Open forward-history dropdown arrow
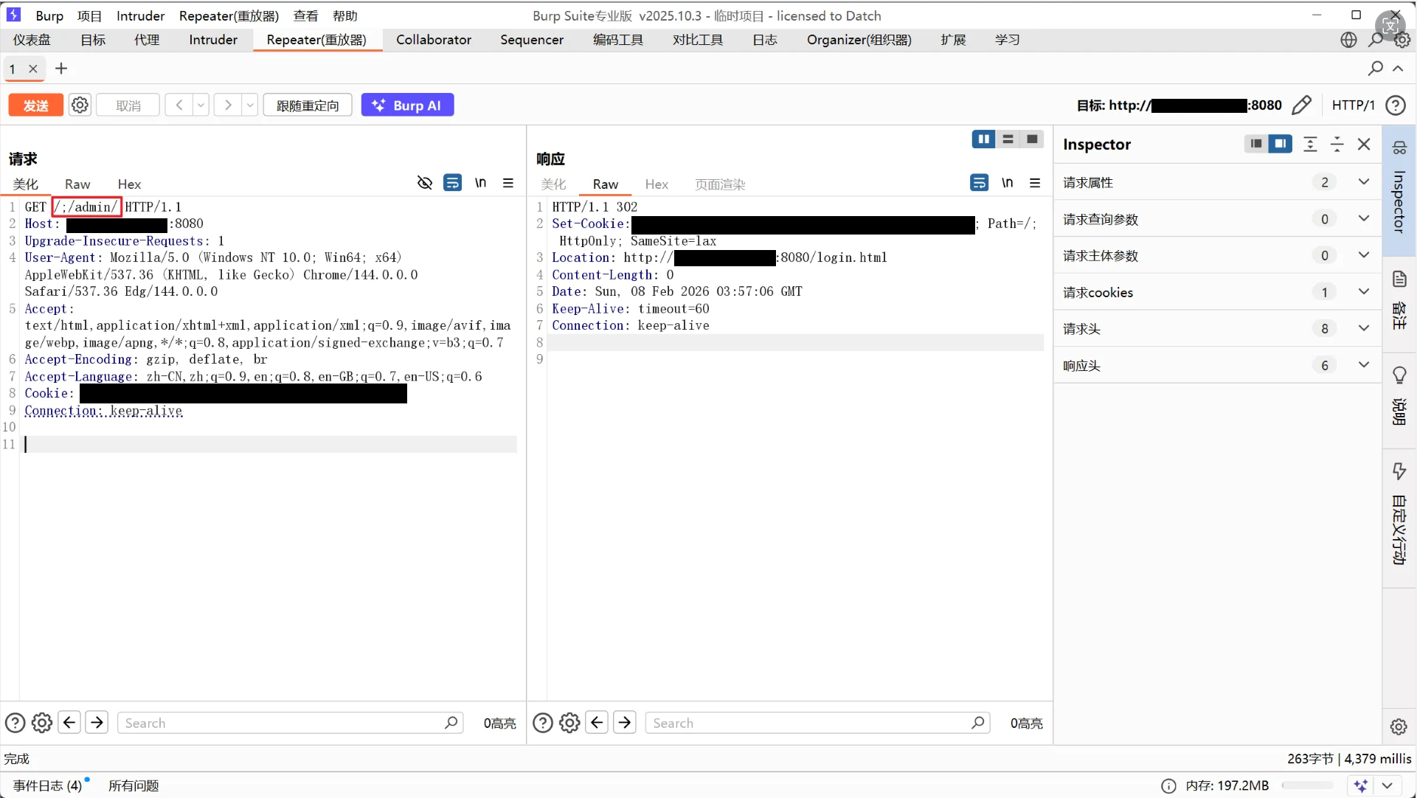Screen dimensions: 1417x798 coord(250,105)
